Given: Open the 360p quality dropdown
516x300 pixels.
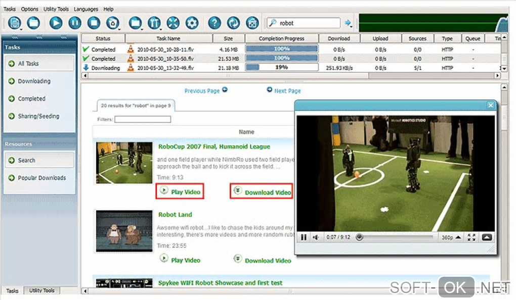Looking at the screenshot, I should coord(451,237).
